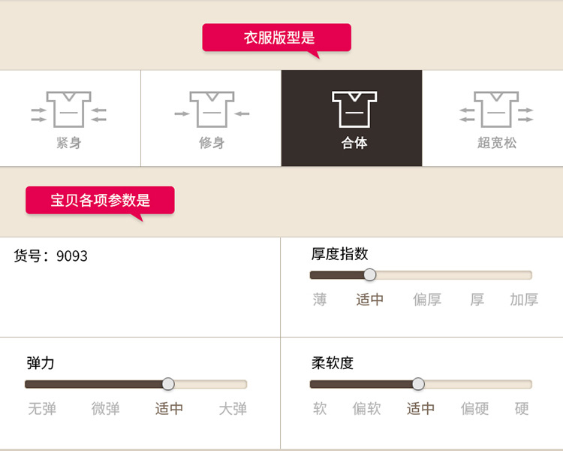Screen dimensions: 563x451
Task: Click the 衣服版型是 red banner
Action: [277, 38]
